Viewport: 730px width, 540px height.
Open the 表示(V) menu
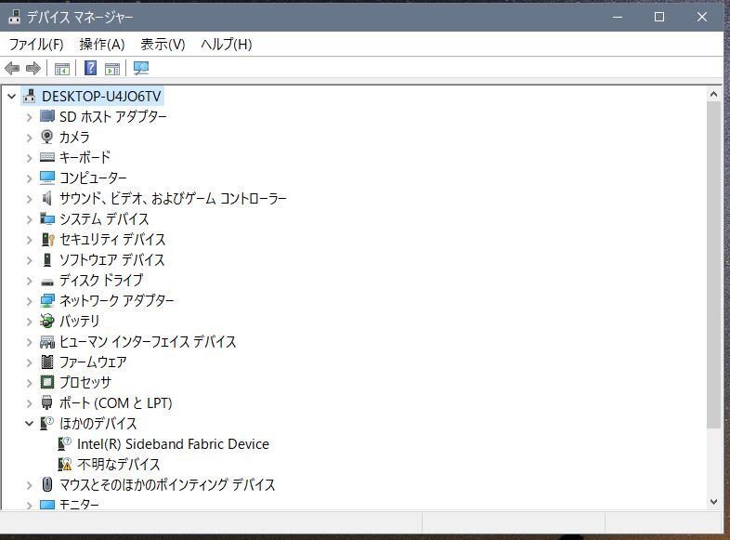tap(163, 45)
